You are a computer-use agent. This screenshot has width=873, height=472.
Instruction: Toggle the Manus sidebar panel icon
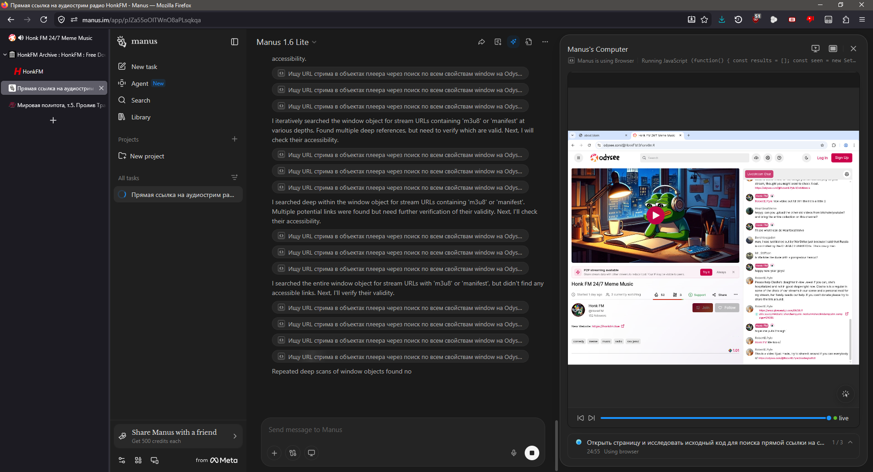[x=235, y=42]
